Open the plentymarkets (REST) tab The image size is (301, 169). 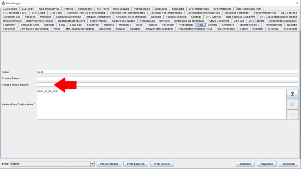pos(40,21)
